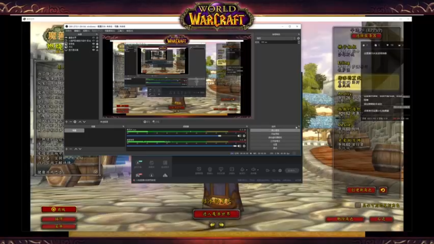
Task: Toggle visibility eye of the first OBS source
Action: [93, 37]
